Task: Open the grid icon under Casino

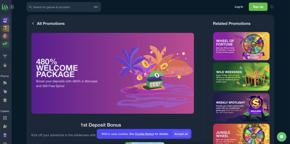Action: pyautogui.click(x=5, y=118)
